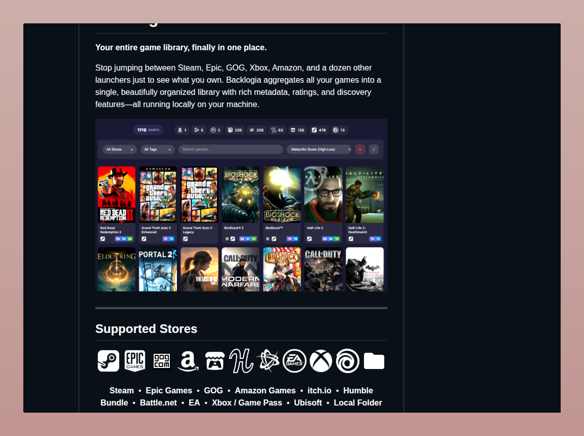
Task: Click the Steam logo under Supported Stores
Action: tap(108, 361)
